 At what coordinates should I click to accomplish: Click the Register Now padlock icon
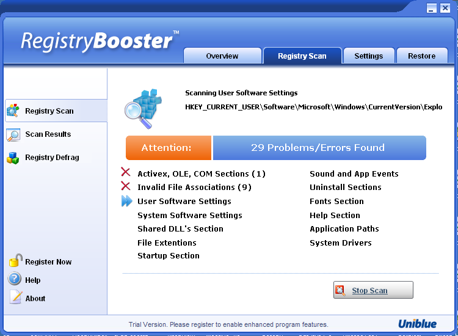[15, 261]
